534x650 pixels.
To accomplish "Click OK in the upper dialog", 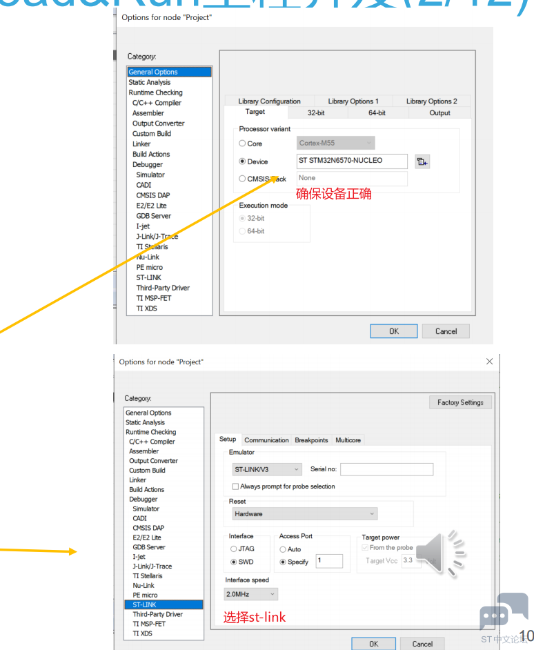I will click(393, 331).
